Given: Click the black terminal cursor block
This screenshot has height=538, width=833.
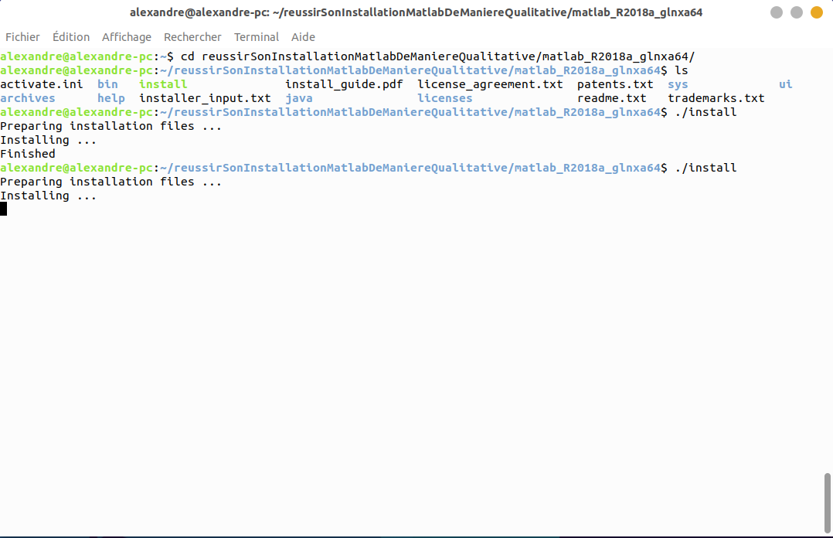Looking at the screenshot, I should click(4, 209).
